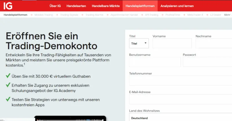Open the Trading-Alarme link

tap(95, 15)
